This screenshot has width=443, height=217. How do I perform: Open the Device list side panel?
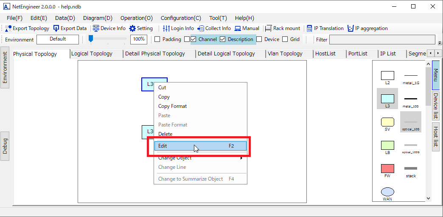pyautogui.click(x=435, y=106)
